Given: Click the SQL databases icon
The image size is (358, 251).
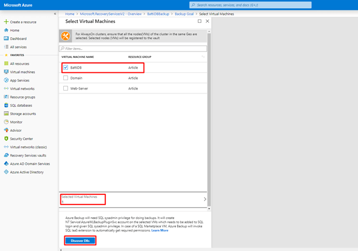Looking at the screenshot, I should [6, 105].
